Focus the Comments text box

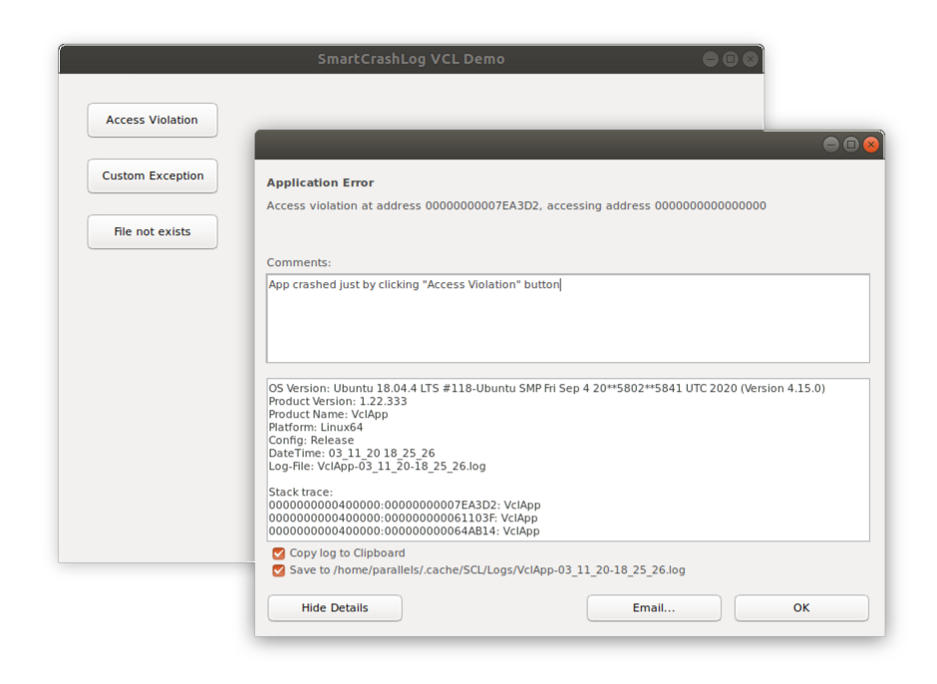568,318
